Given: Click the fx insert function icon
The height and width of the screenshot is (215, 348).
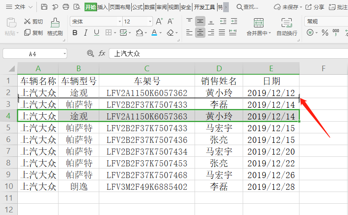Looking at the screenshot, I should tap(102, 53).
